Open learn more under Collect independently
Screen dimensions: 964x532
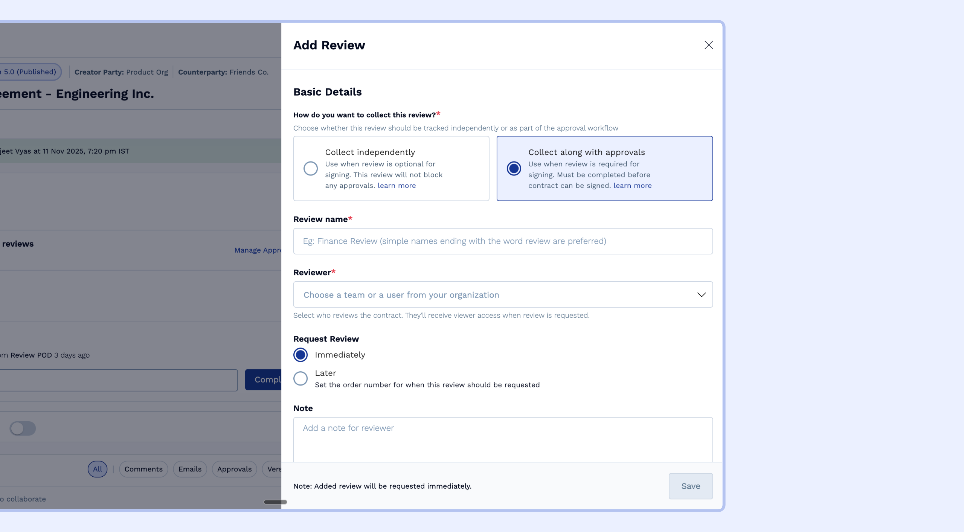point(397,186)
